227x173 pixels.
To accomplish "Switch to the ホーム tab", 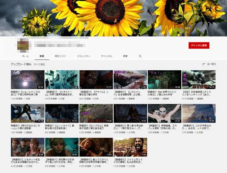I will (25, 56).
